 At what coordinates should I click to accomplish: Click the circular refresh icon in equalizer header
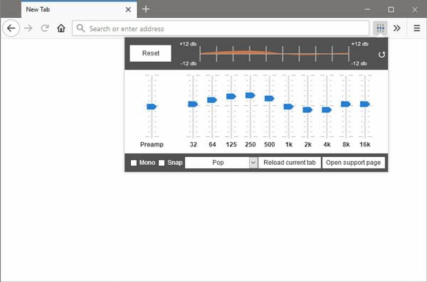coord(381,55)
